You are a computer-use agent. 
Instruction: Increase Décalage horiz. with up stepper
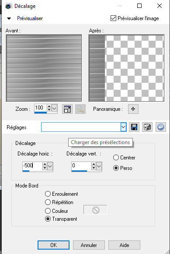[45, 164]
